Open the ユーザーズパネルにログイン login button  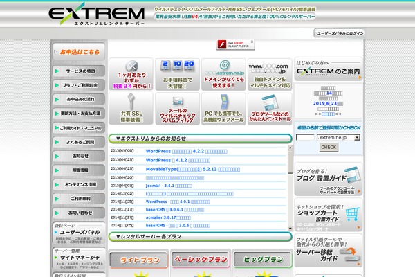click(339, 33)
